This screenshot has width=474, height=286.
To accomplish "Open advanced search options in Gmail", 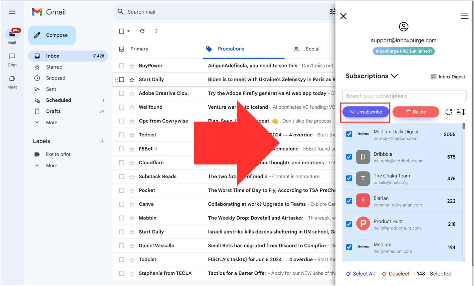I will click(332, 12).
